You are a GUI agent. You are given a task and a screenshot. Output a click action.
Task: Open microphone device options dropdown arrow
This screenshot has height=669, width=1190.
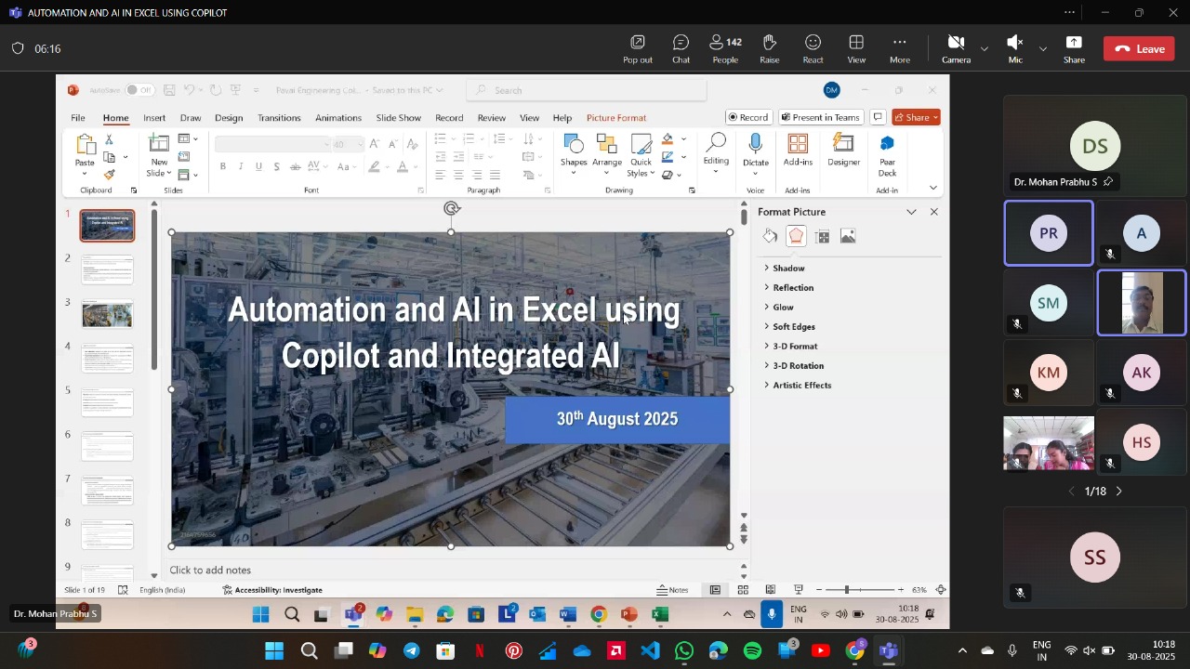click(x=1043, y=48)
